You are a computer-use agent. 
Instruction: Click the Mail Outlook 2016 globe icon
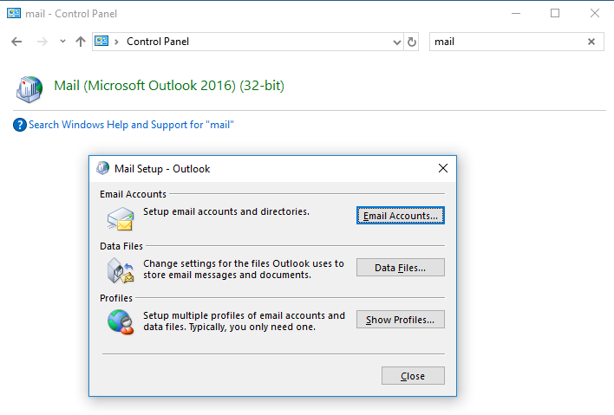29,89
